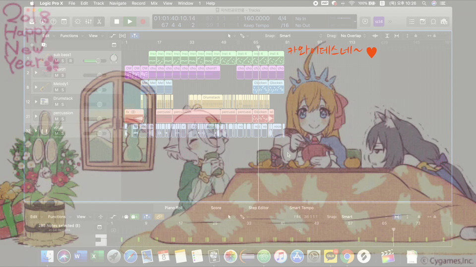
Task: Open the media Browsers icon
Action: (x=444, y=21)
